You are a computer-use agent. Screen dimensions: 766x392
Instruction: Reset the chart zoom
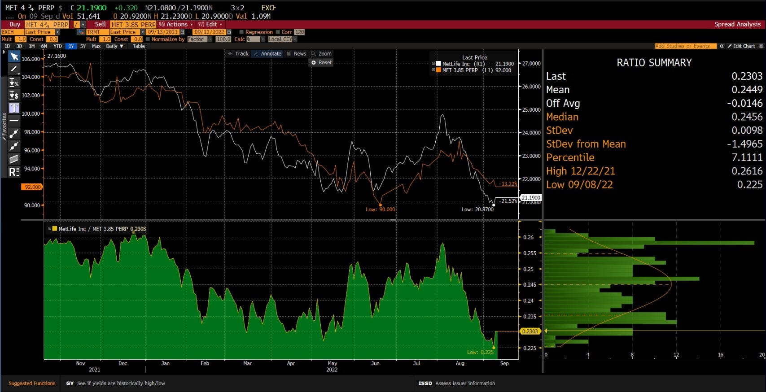[321, 63]
